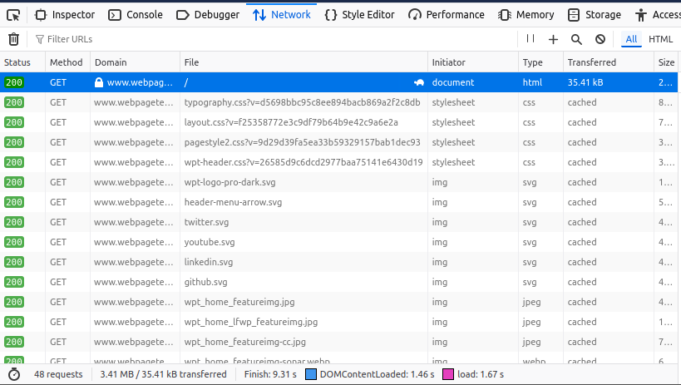Open the Storage tab

point(595,15)
